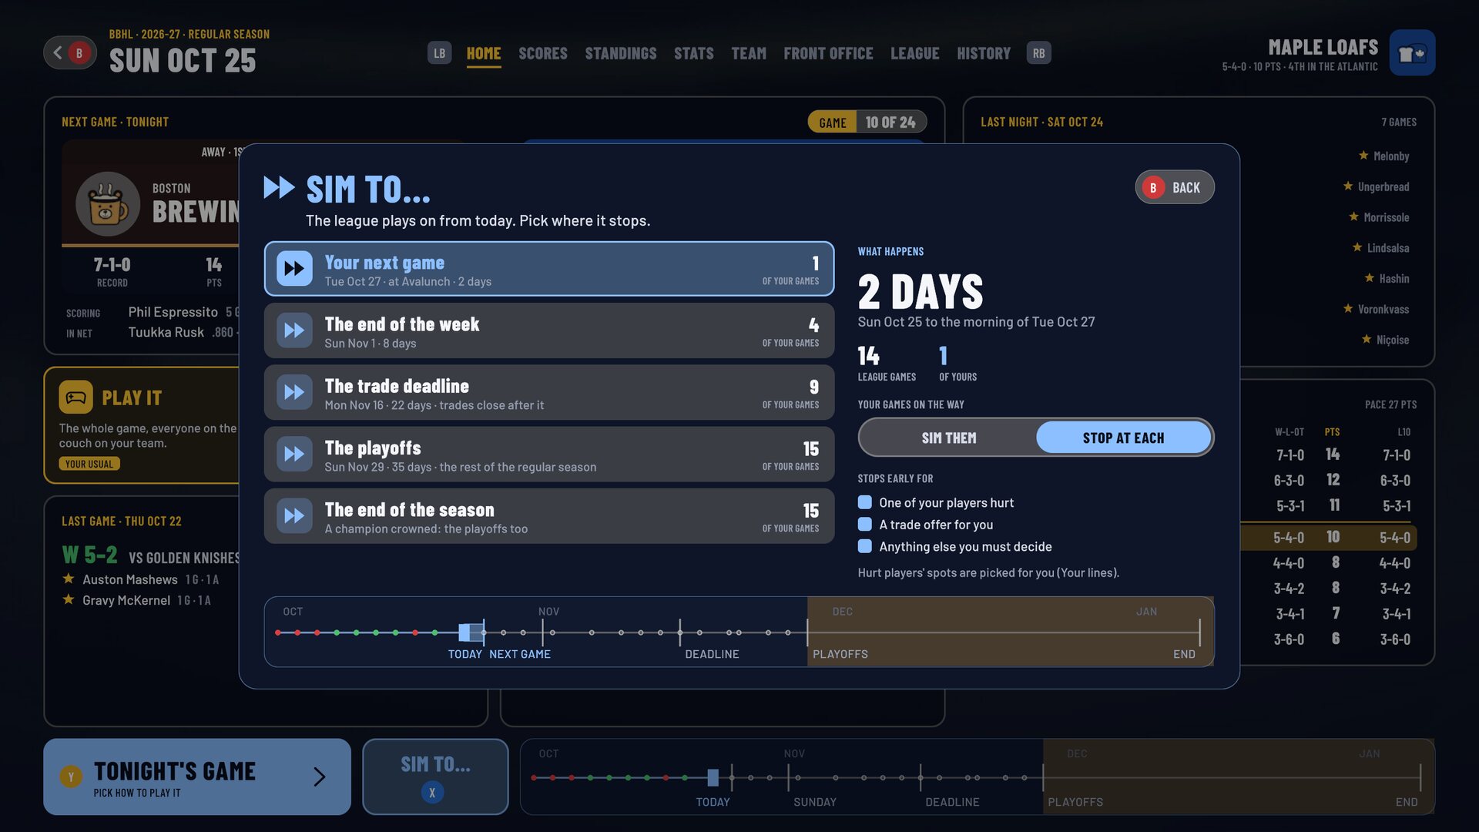Viewport: 1479px width, 832px height.
Task: Click the fast-forward icon for The playoffs
Action: coord(294,454)
